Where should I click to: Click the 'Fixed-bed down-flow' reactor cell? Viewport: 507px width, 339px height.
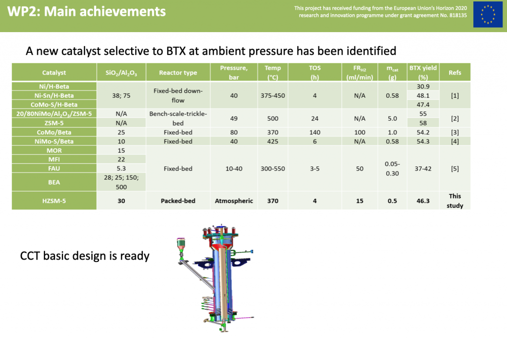click(178, 95)
